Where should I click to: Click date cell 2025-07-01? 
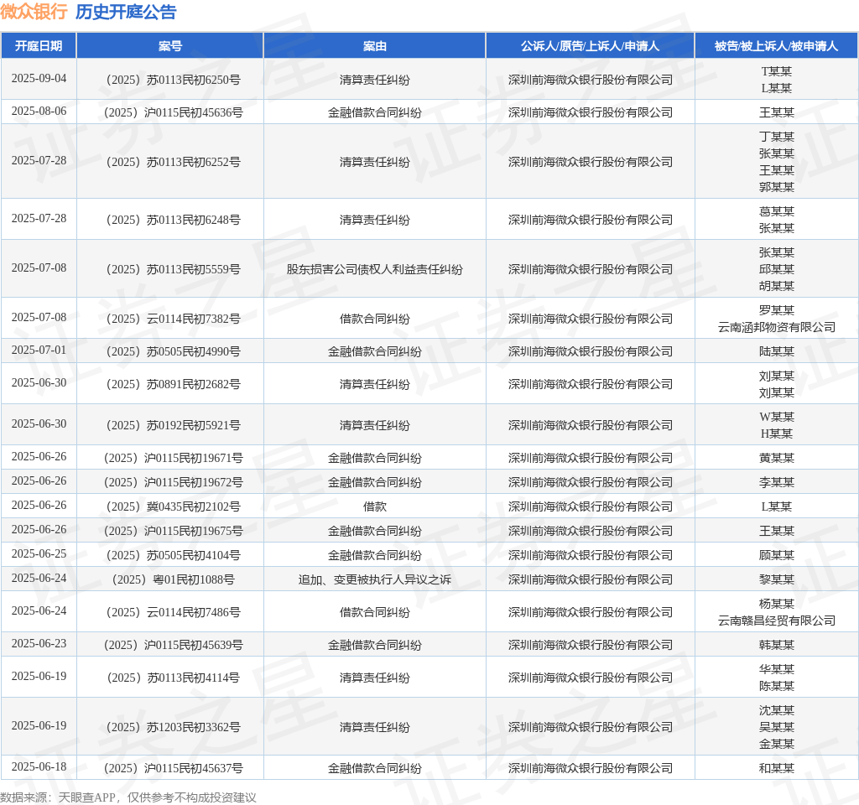coord(39,351)
